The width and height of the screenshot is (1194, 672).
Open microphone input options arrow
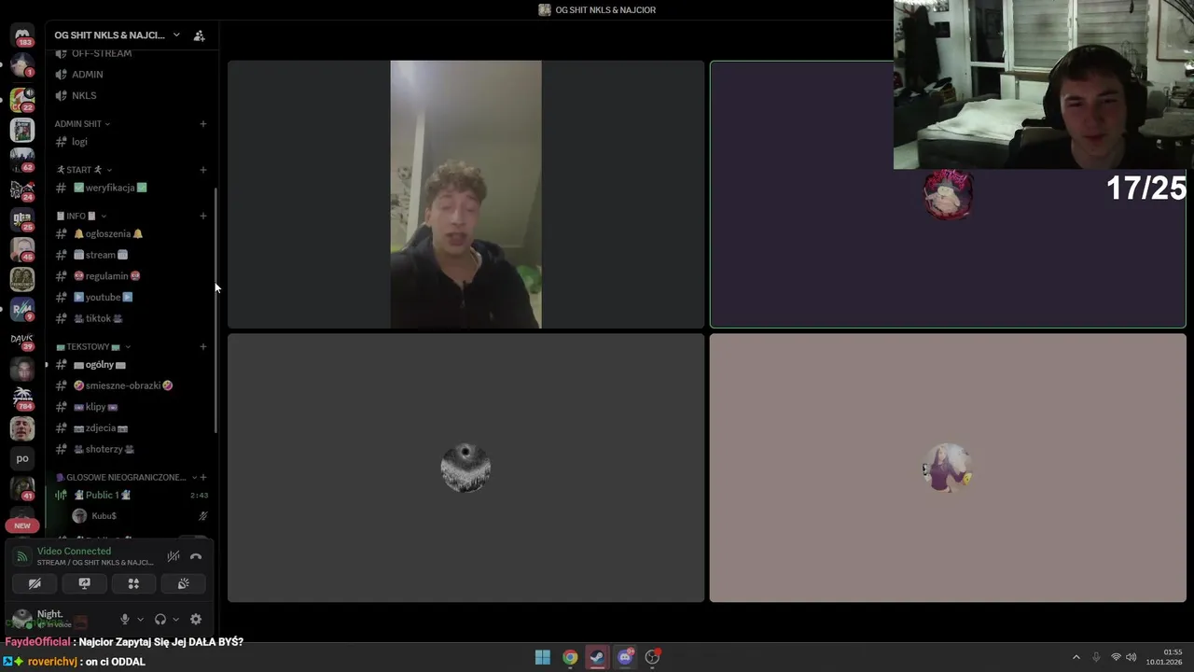[x=140, y=619]
